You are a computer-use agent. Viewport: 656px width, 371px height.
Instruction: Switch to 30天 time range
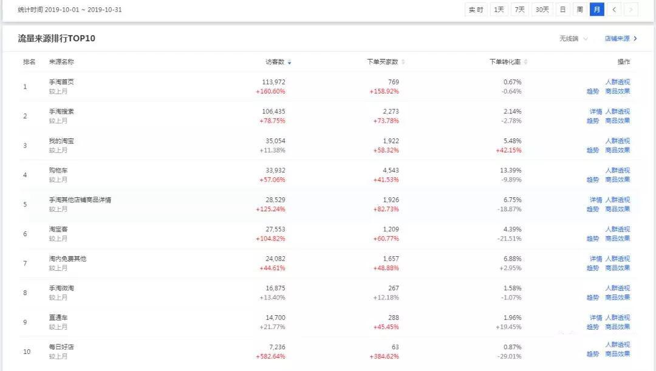541,10
